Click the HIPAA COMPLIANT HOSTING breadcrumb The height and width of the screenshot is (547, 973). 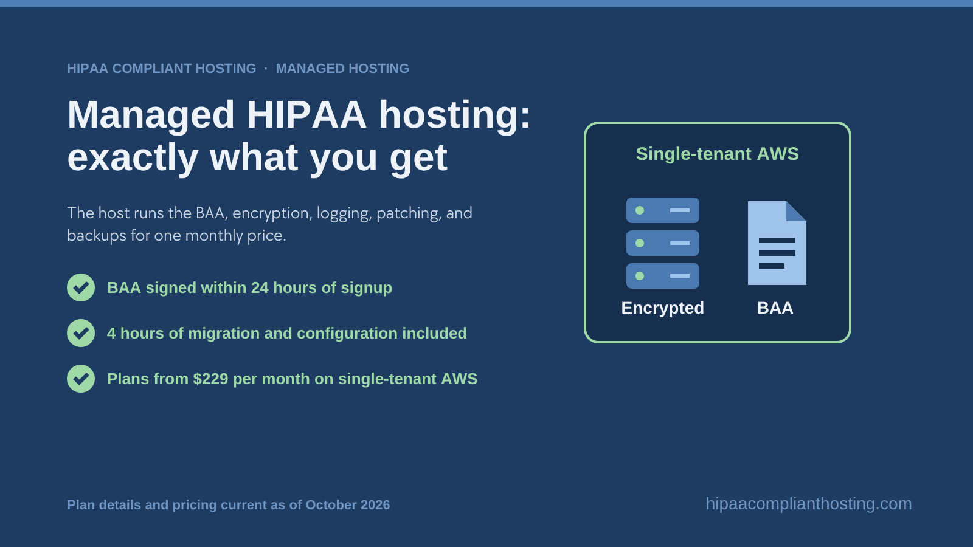pos(162,69)
